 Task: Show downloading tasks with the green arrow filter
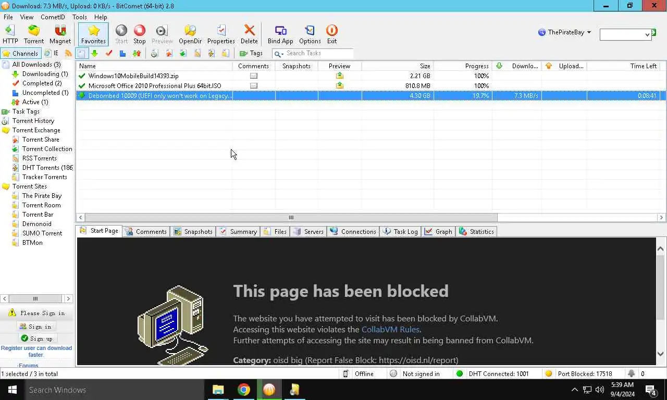(94, 53)
